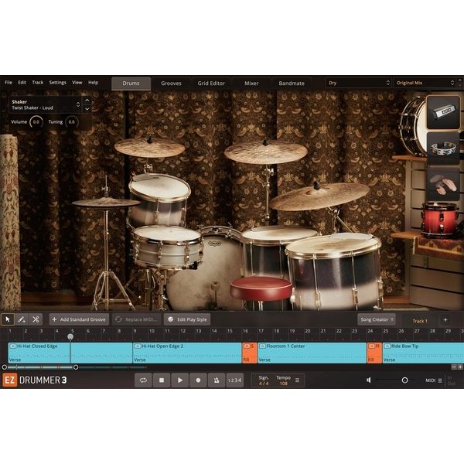Click the EZ Drummer 3 logo
This screenshot has width=464, height=464.
[35, 380]
